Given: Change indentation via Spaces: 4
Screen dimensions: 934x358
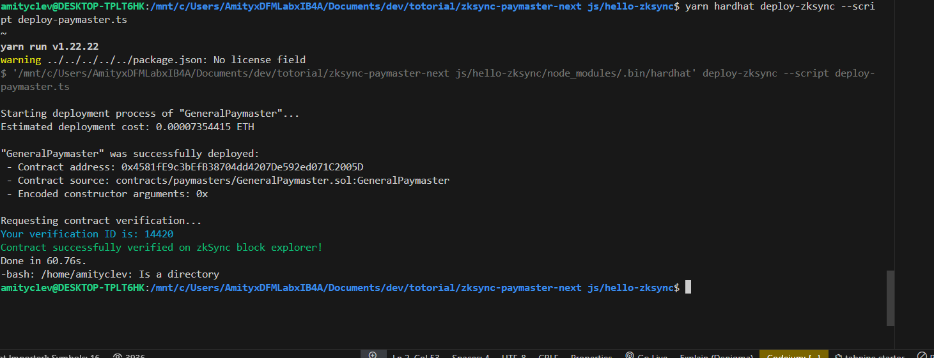Looking at the screenshot, I should pyautogui.click(x=470, y=356).
